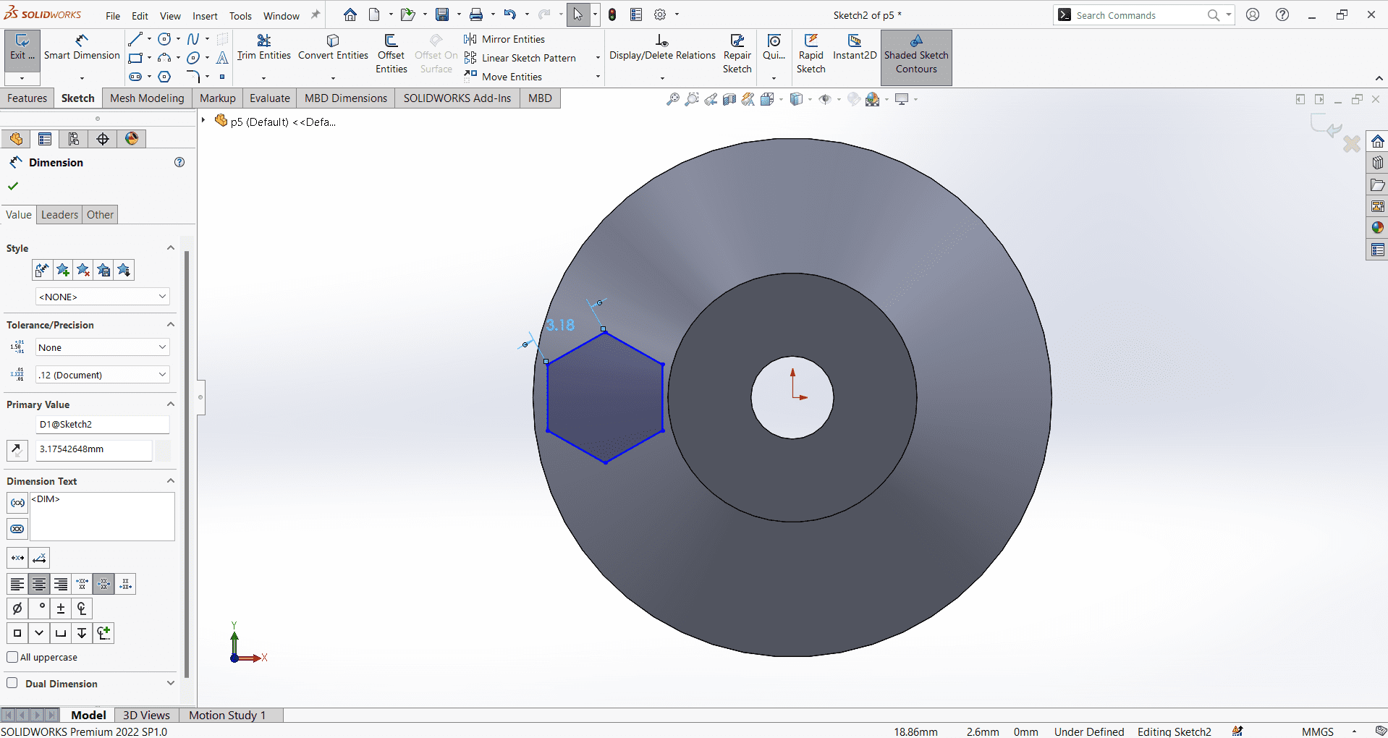
Task: Open the Trim Entities dropdown arrow
Action: tap(263, 77)
